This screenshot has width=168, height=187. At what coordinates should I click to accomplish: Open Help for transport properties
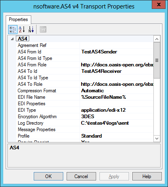[147, 176]
